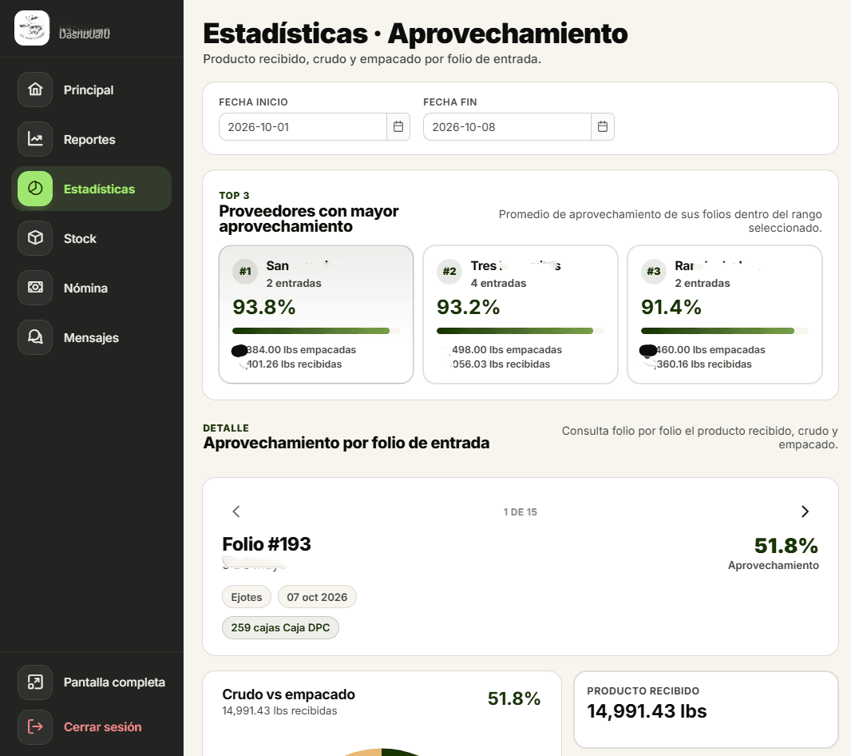Select the Estadísticas pie chart icon
Viewport: 851px width, 756px height.
pyautogui.click(x=35, y=189)
